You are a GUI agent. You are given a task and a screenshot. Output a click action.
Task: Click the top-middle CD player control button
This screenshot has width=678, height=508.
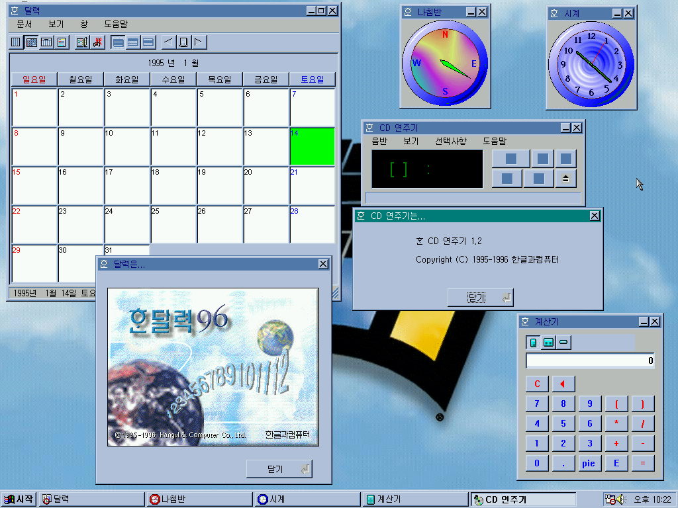543,159
